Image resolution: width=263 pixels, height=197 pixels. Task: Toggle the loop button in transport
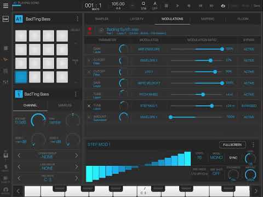(223, 6)
